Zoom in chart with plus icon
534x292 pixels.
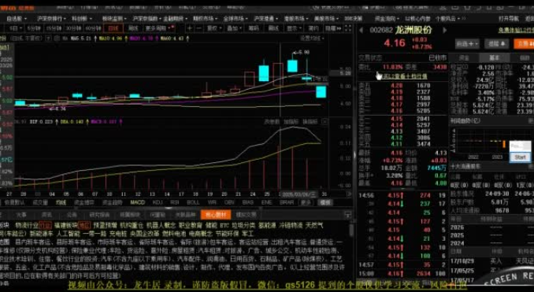[x=190, y=28]
